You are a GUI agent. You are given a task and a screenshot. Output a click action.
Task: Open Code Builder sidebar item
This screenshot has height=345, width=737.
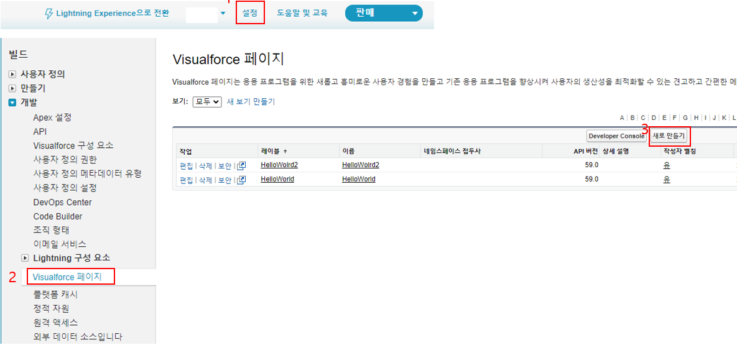(x=58, y=216)
